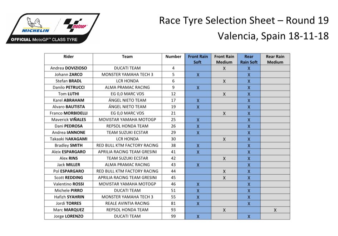Click the Team column header

tap(127, 57)
